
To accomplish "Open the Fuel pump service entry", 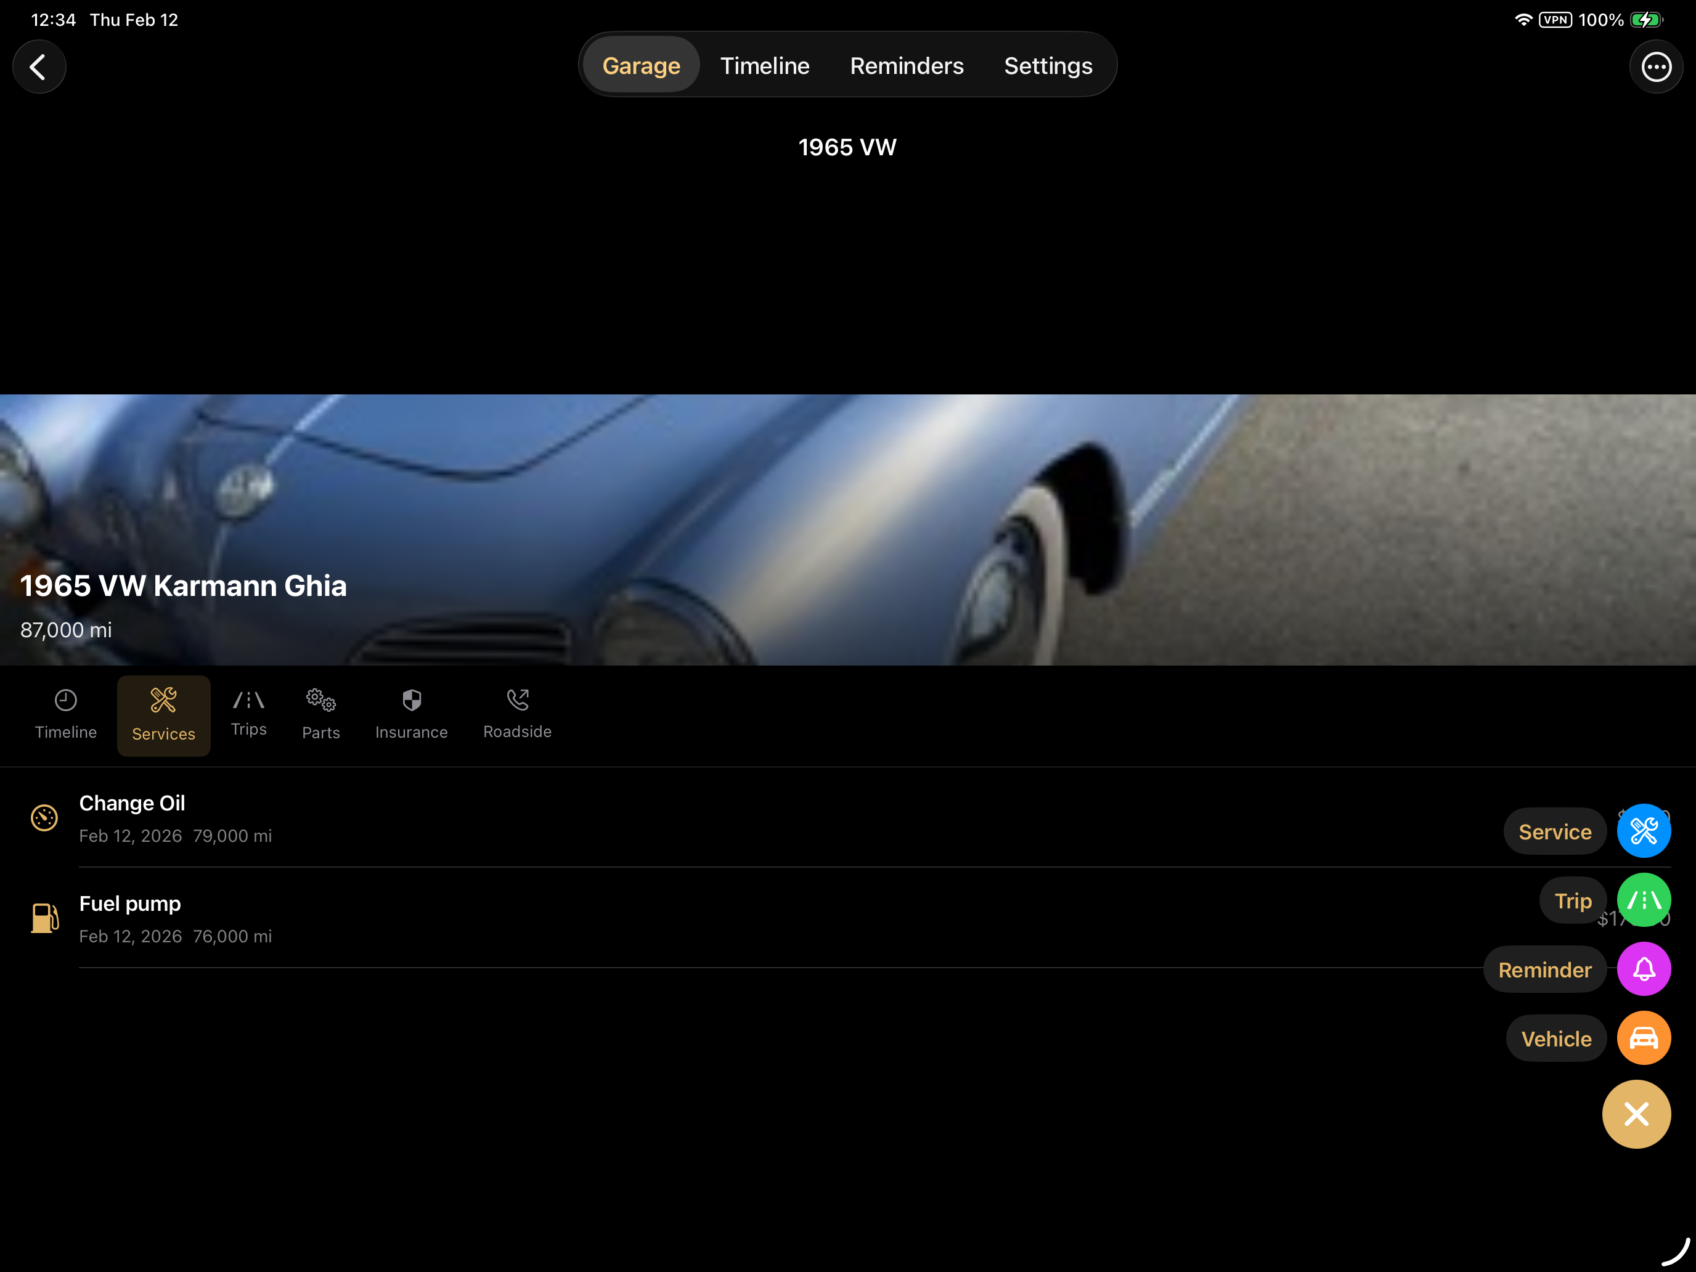I will click(848, 918).
